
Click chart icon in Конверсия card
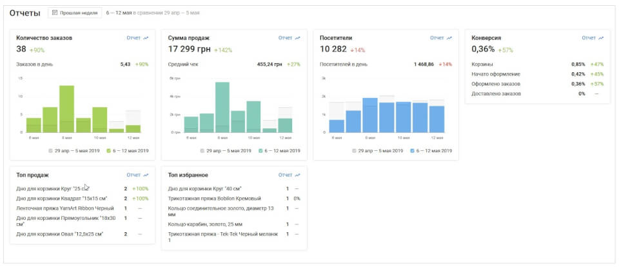click(601, 38)
